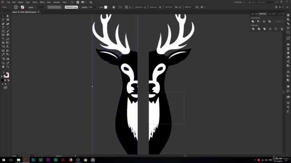Click the Outline pathfinder button
This screenshot has height=163, width=291.
(276, 29)
